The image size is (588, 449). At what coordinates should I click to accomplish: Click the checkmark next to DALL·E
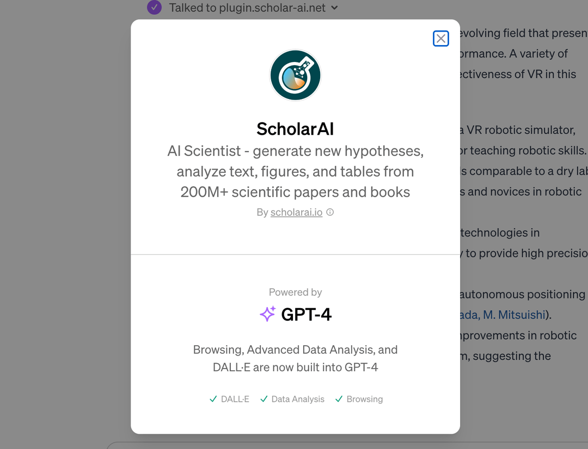(x=213, y=398)
